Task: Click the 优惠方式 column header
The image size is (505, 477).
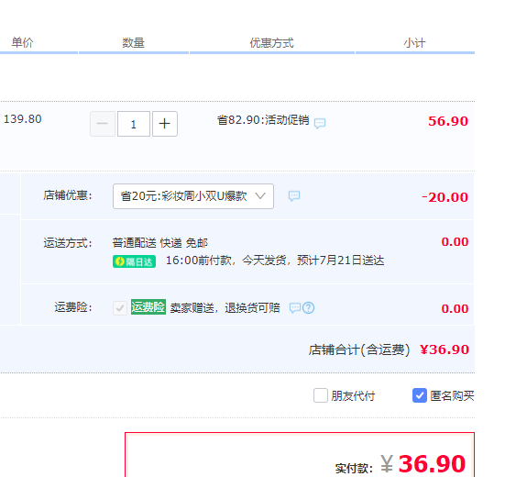Action: pos(272,43)
